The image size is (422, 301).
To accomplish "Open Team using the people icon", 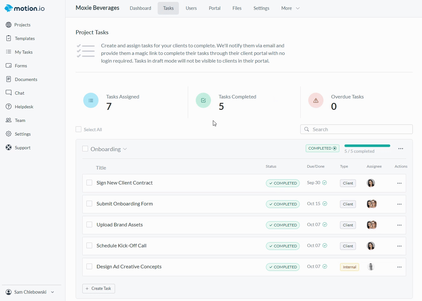I will pyautogui.click(x=9, y=120).
